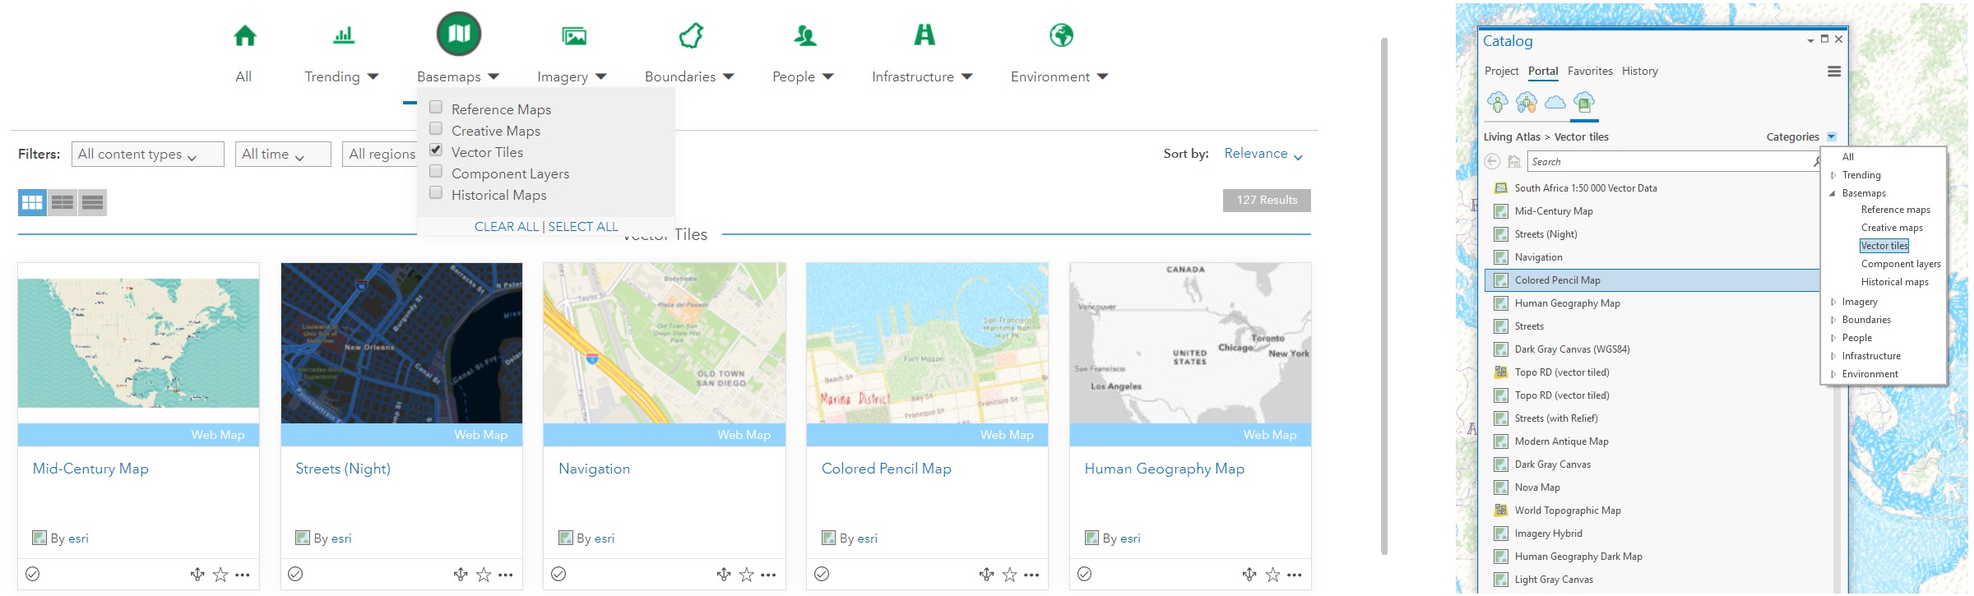Open the ArcGIS Online cloud icon in Catalog

pos(1555,103)
